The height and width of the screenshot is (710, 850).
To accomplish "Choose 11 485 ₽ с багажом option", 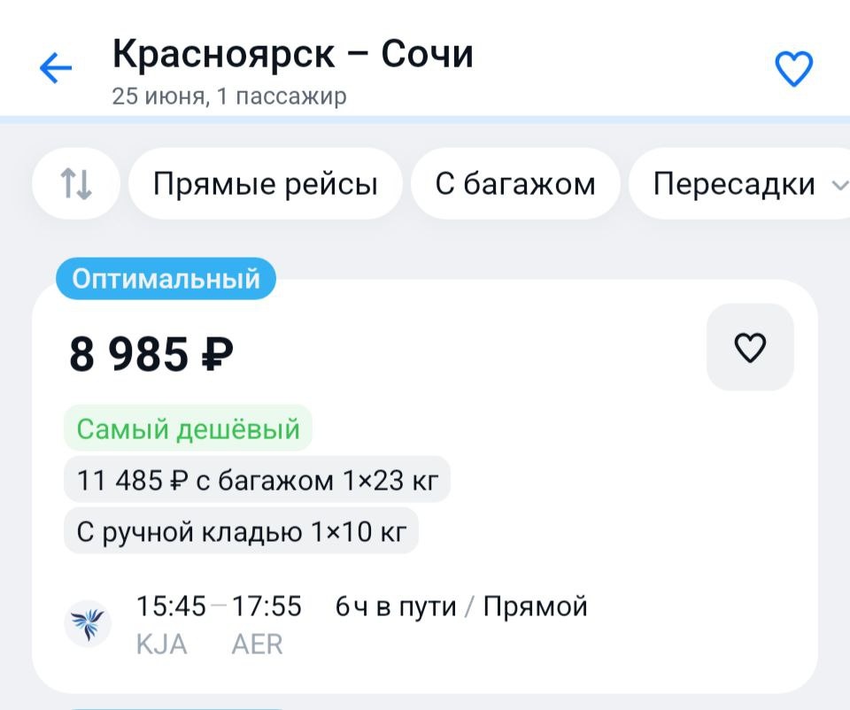I will [x=257, y=480].
